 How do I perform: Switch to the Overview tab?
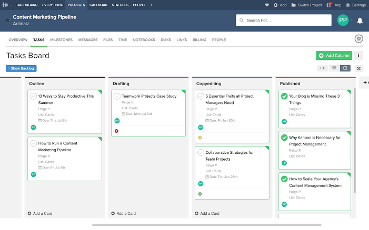[18, 40]
